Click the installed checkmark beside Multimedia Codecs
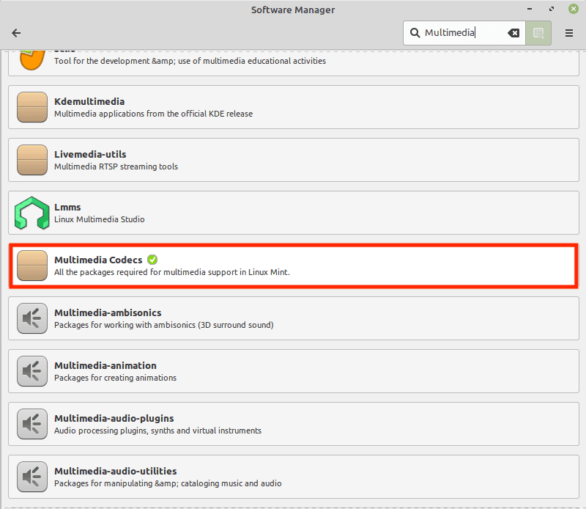 tap(152, 260)
